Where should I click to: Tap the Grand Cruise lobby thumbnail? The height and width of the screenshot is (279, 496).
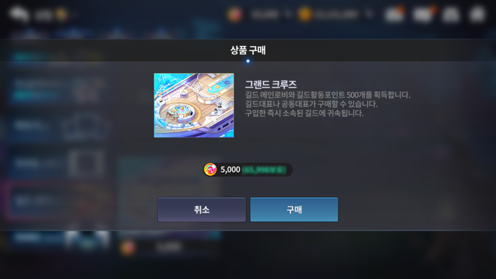pos(194,105)
